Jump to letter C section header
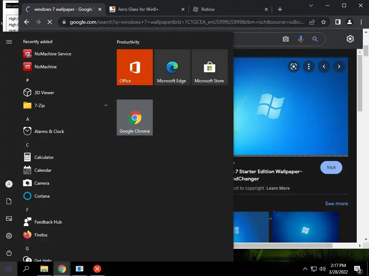369x276 pixels. point(27,145)
